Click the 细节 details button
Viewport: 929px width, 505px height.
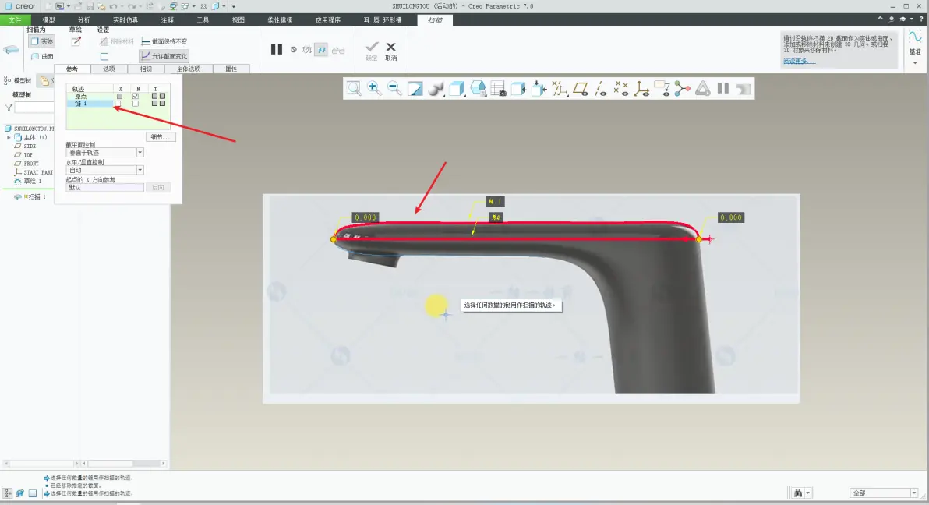click(x=161, y=137)
